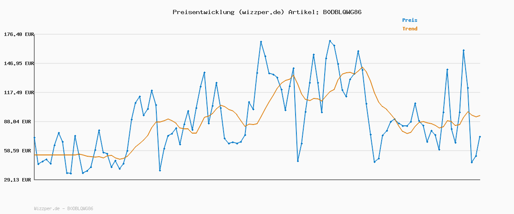The image size is (514, 214).
Task: Click the 176.40 EUR axis label
Action: (18, 34)
